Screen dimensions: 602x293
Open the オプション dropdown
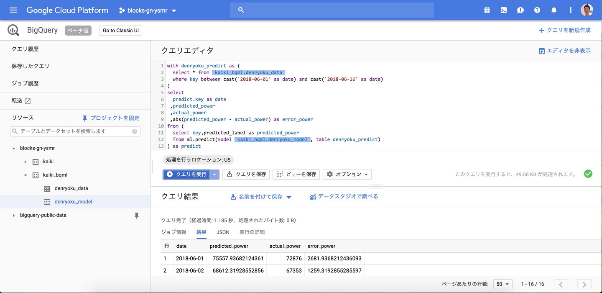click(347, 174)
